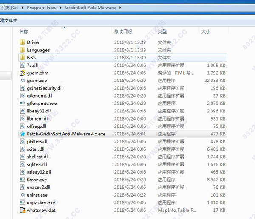Click the unpacker.exe application icon
This screenshot has height=219, width=255.
tap(23, 202)
